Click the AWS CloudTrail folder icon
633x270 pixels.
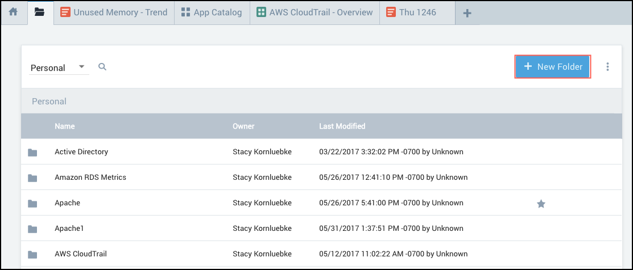(x=32, y=255)
